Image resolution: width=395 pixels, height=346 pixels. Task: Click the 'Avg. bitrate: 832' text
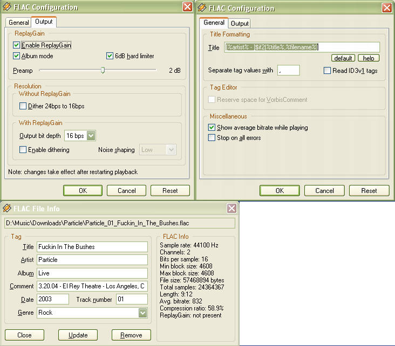click(181, 301)
